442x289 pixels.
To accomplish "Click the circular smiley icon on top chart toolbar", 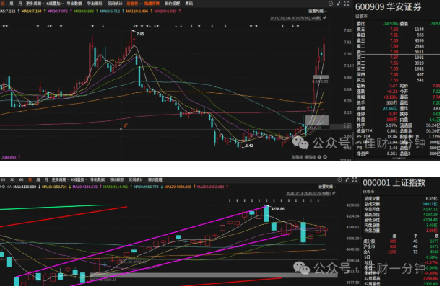I will [331, 4].
